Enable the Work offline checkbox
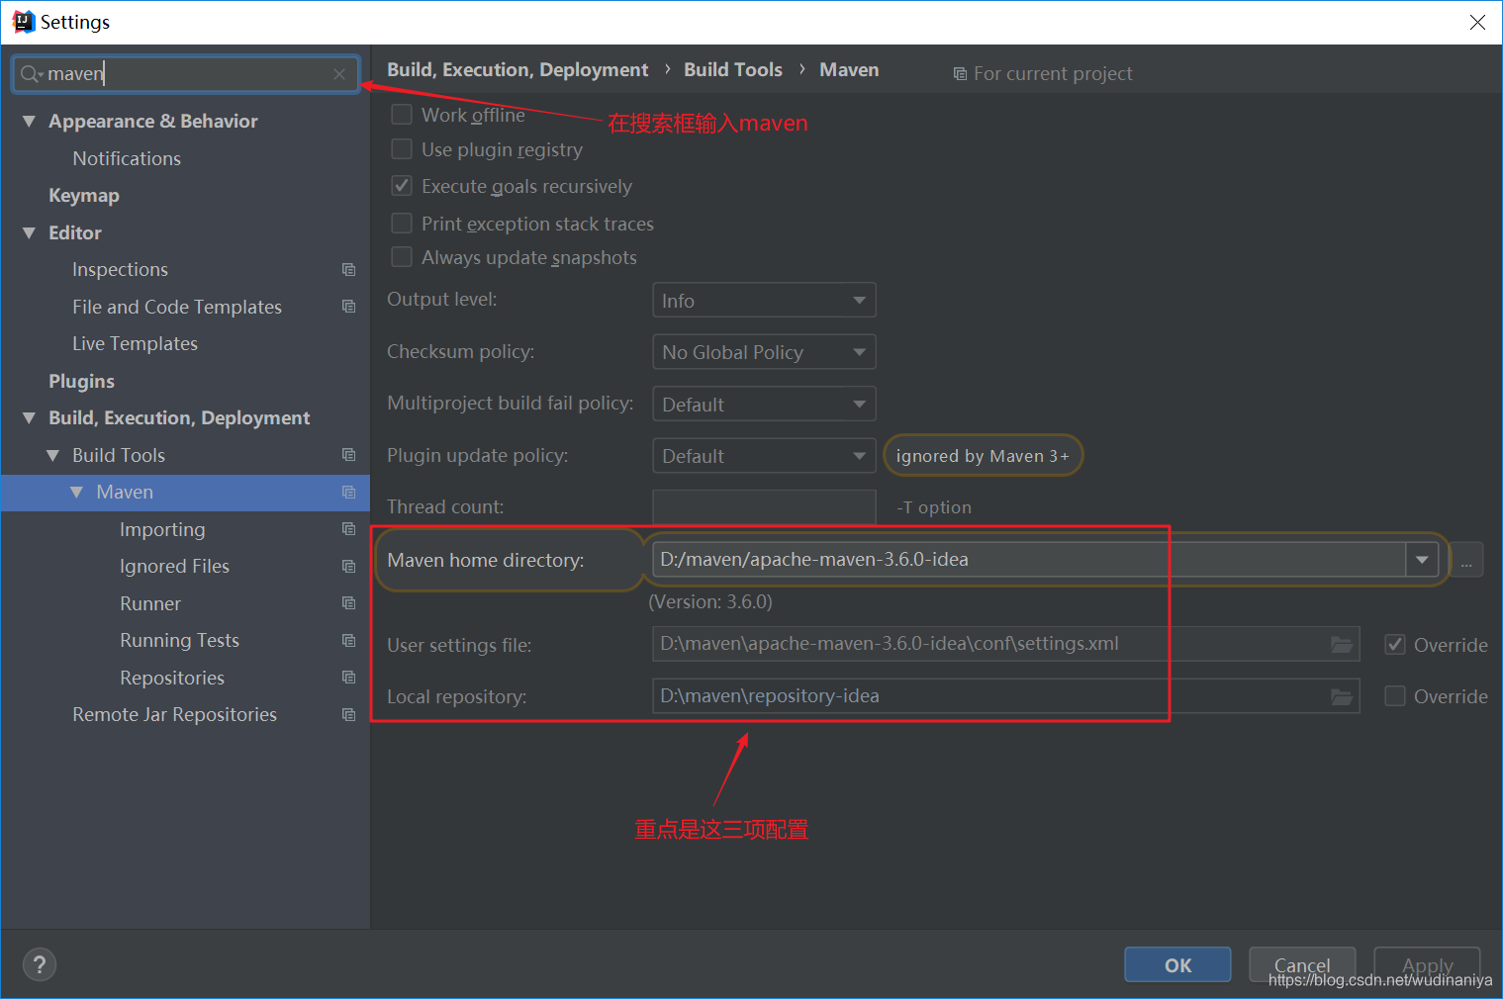Image resolution: width=1503 pixels, height=999 pixels. coord(402,115)
